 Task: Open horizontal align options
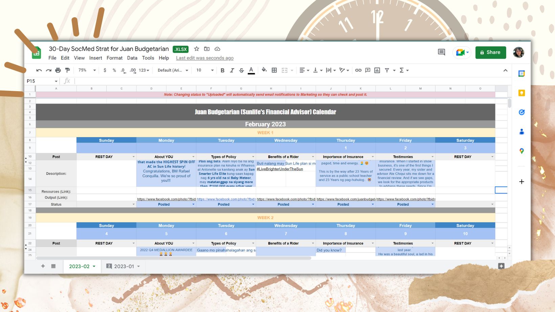click(x=304, y=70)
